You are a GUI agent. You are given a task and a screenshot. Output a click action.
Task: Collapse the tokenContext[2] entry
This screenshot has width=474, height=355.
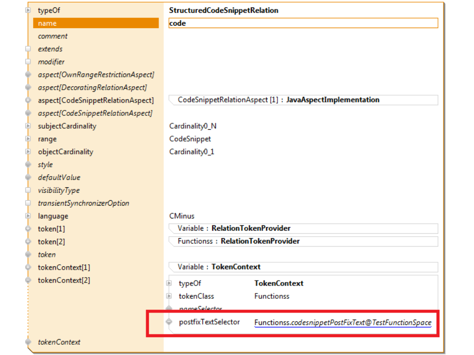(28, 280)
